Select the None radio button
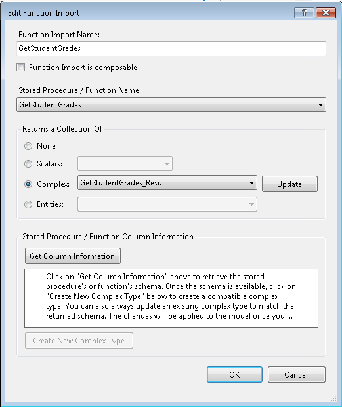Image resolution: width=342 pixels, height=407 pixels. 28,146
